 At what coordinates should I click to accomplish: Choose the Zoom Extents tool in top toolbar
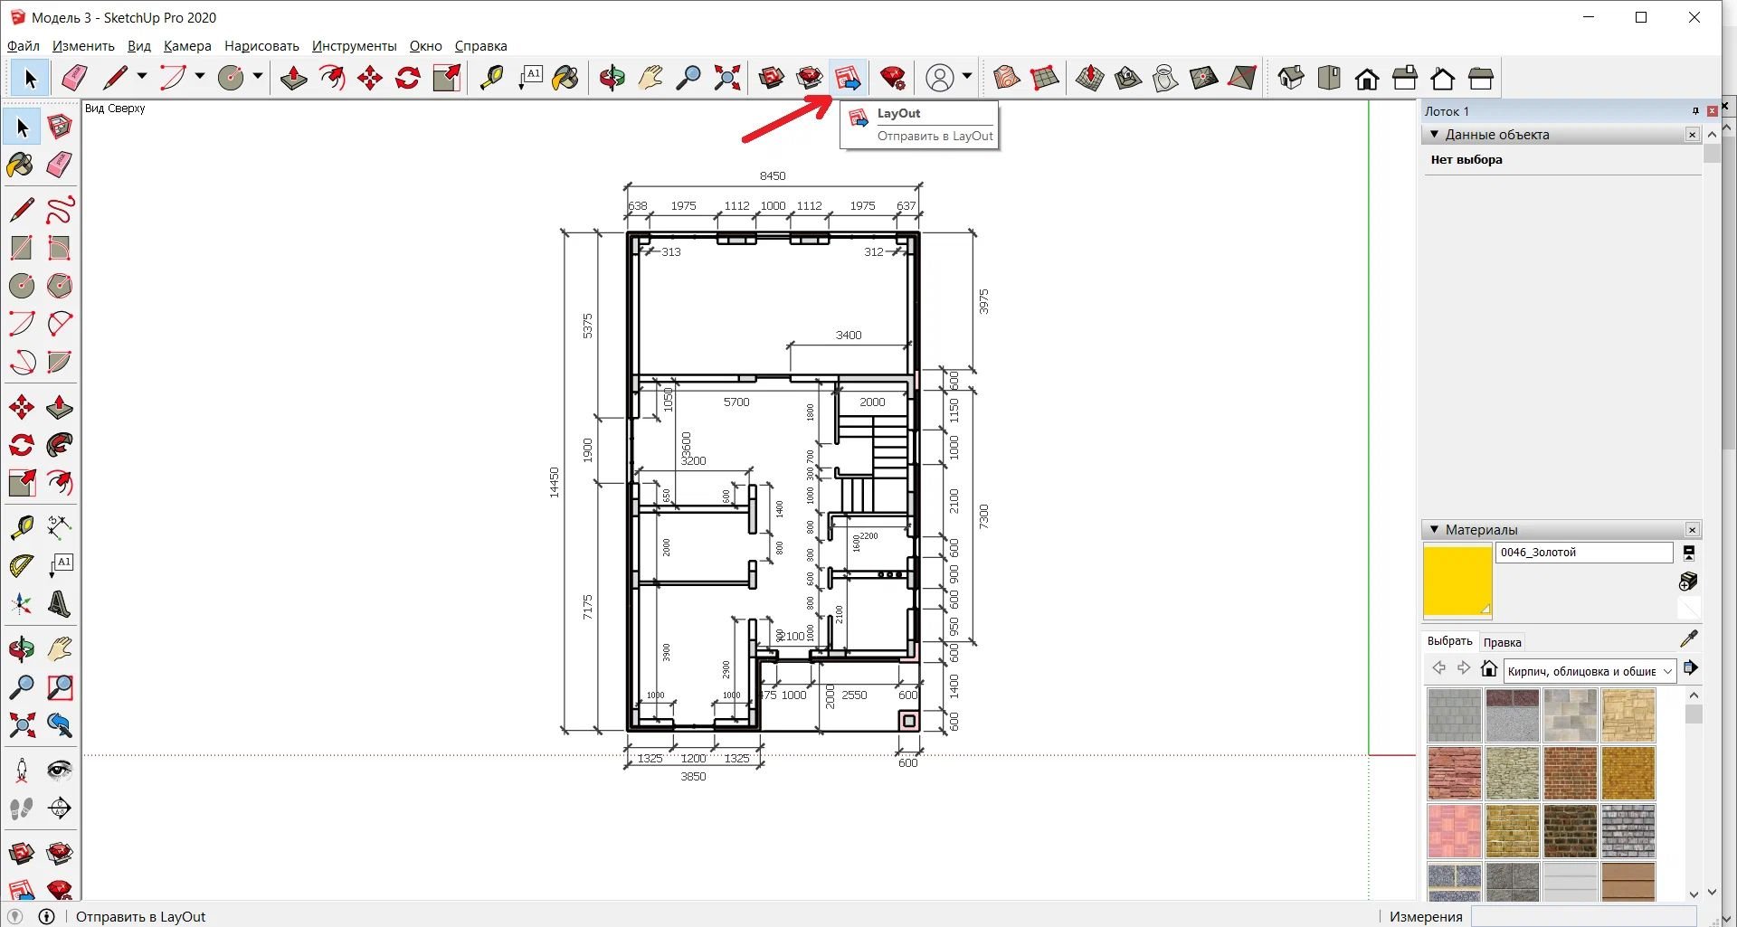[726, 79]
